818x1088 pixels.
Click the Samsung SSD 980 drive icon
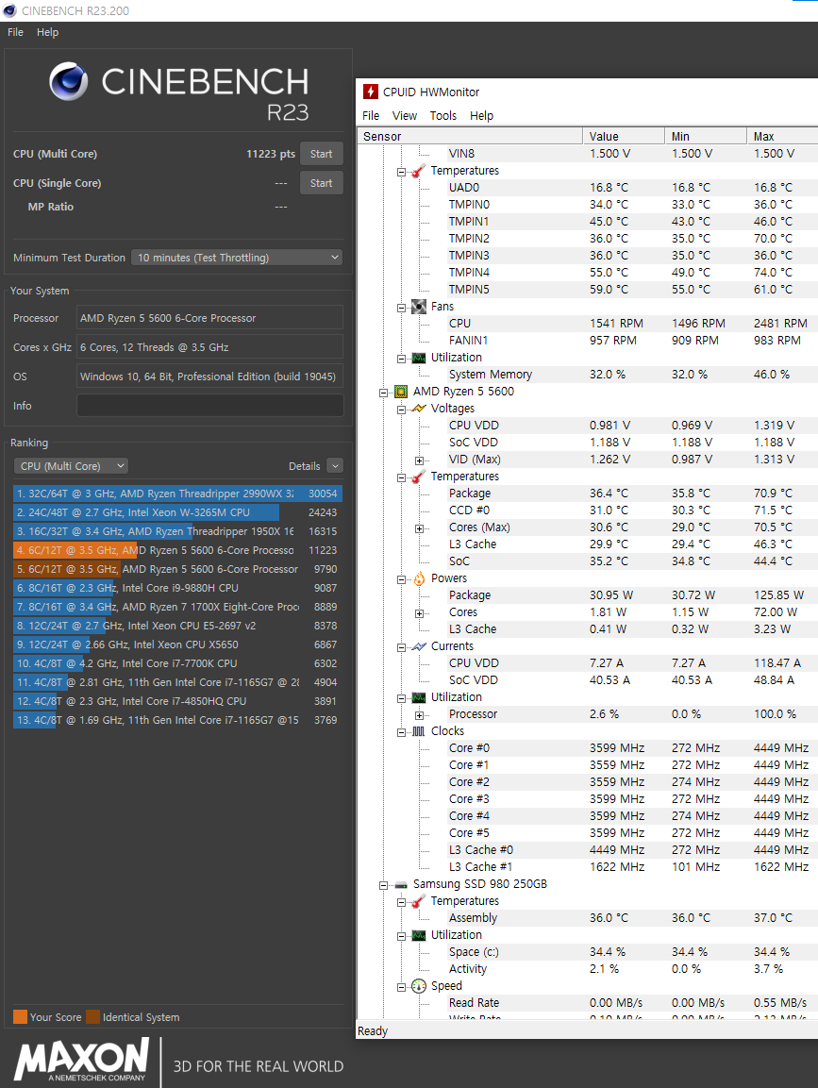[401, 885]
